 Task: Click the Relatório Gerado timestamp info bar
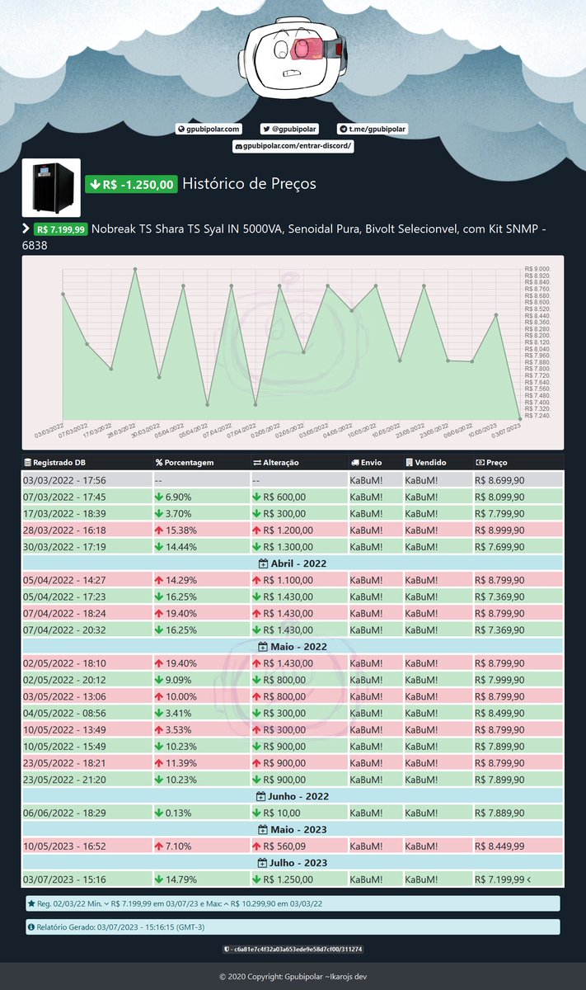click(293, 927)
